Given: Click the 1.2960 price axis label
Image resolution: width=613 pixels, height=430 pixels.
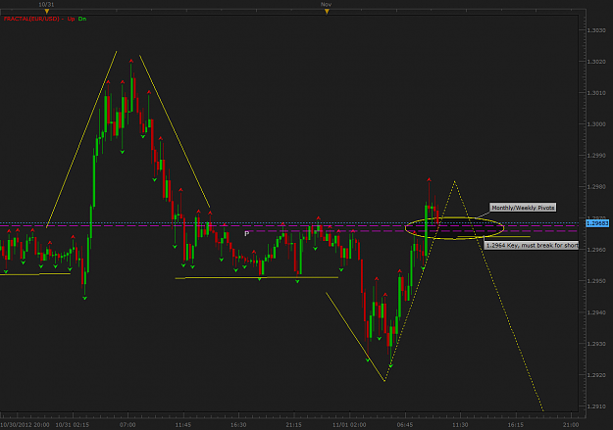Looking at the screenshot, I should click(596, 250).
